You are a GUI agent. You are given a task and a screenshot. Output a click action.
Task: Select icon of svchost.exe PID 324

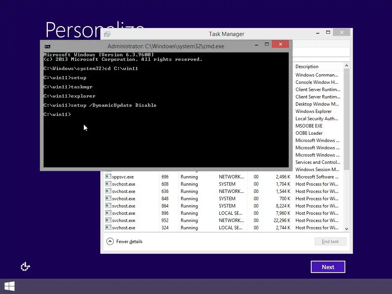click(x=108, y=227)
